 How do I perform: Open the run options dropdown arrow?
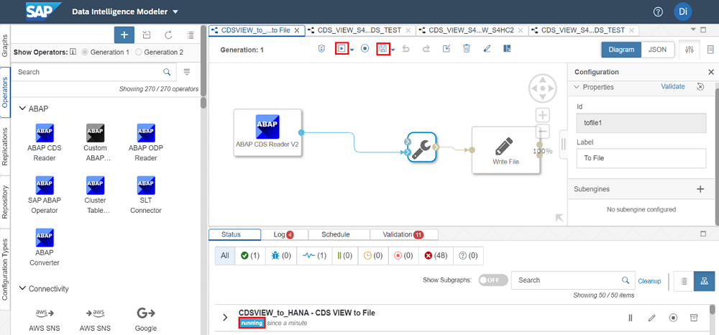pos(352,50)
